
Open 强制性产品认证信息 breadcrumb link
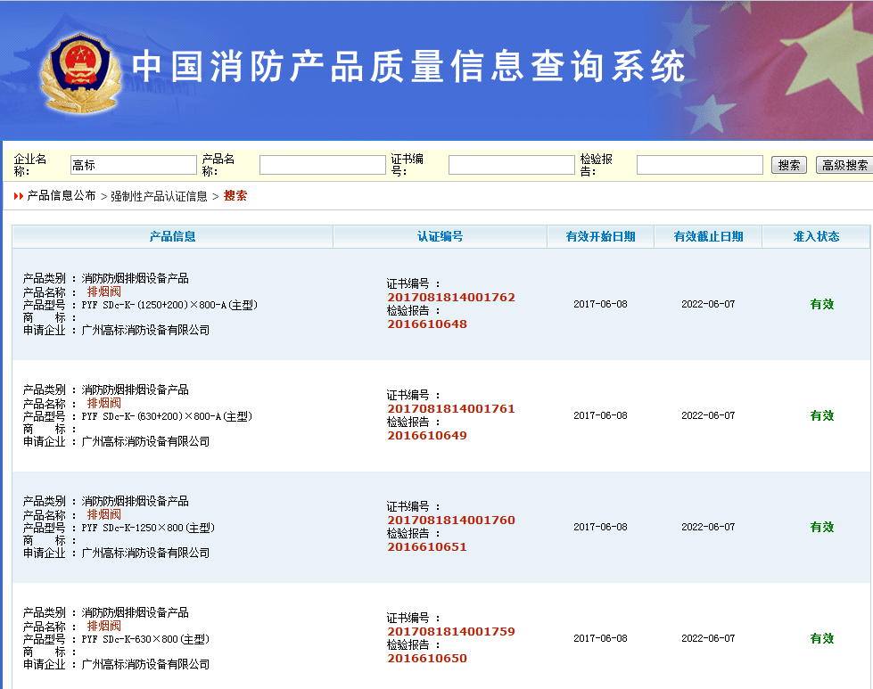tap(159, 196)
